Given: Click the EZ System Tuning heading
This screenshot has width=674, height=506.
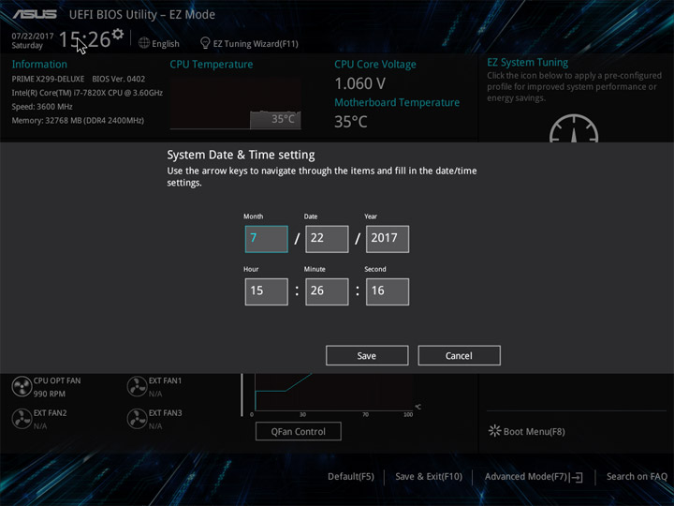Looking at the screenshot, I should pyautogui.click(x=527, y=63).
